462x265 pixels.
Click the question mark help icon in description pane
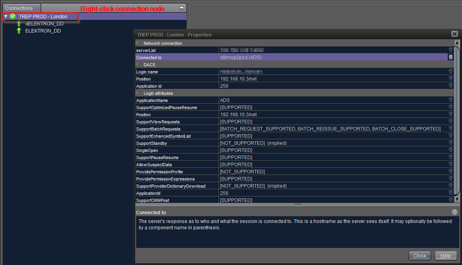454,212
